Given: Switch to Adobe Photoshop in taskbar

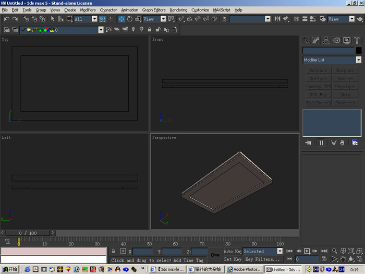Looking at the screenshot, I should click(x=245, y=269).
